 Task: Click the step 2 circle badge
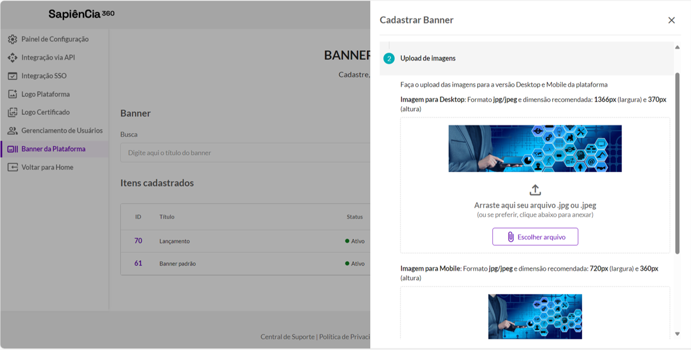pyautogui.click(x=389, y=58)
